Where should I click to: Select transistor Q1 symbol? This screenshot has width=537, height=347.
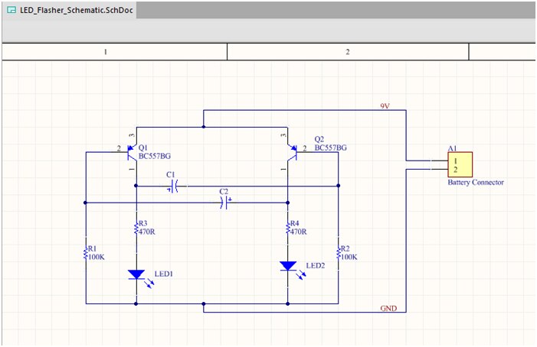[133, 152]
